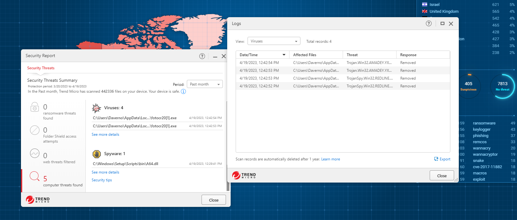Screen dimensions: 517x220
Task: Sort by Response column header
Action: tap(423, 55)
